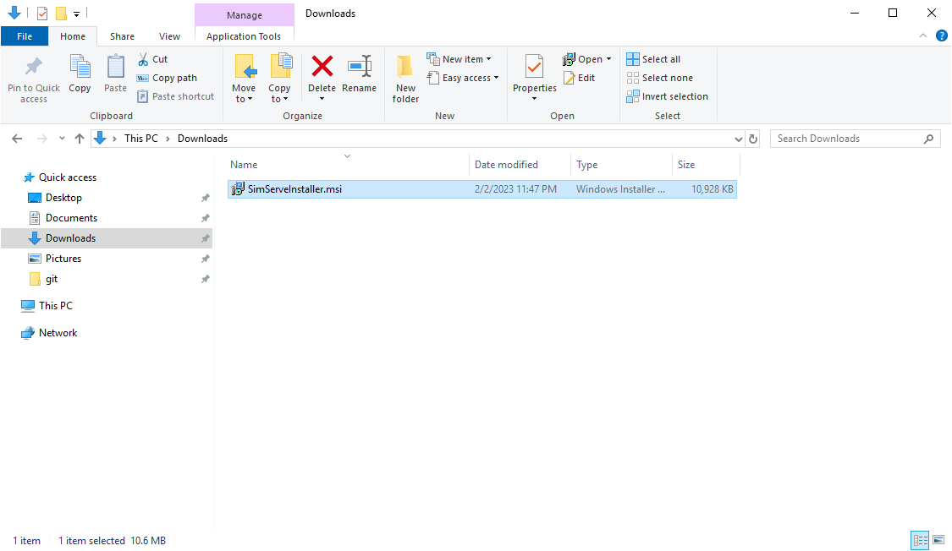
Task: Expand the Move to dropdown
Action: point(244,99)
